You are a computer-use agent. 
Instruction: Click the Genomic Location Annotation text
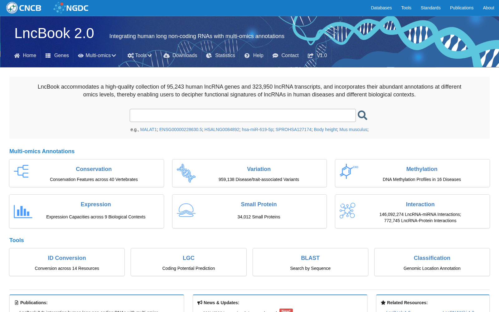tap(432, 268)
